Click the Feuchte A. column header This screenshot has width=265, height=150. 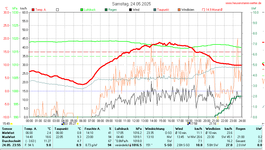tap(93, 129)
